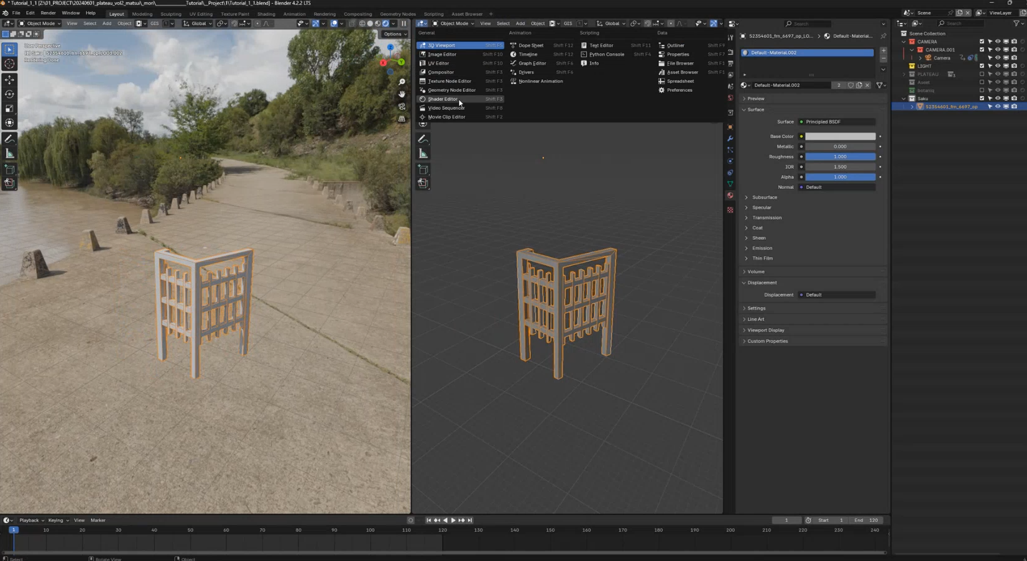Click the Roughness value field
The image size is (1027, 561).
click(x=840, y=157)
